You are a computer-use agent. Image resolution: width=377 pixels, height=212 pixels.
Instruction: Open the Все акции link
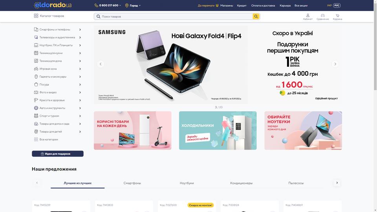(x=301, y=5)
